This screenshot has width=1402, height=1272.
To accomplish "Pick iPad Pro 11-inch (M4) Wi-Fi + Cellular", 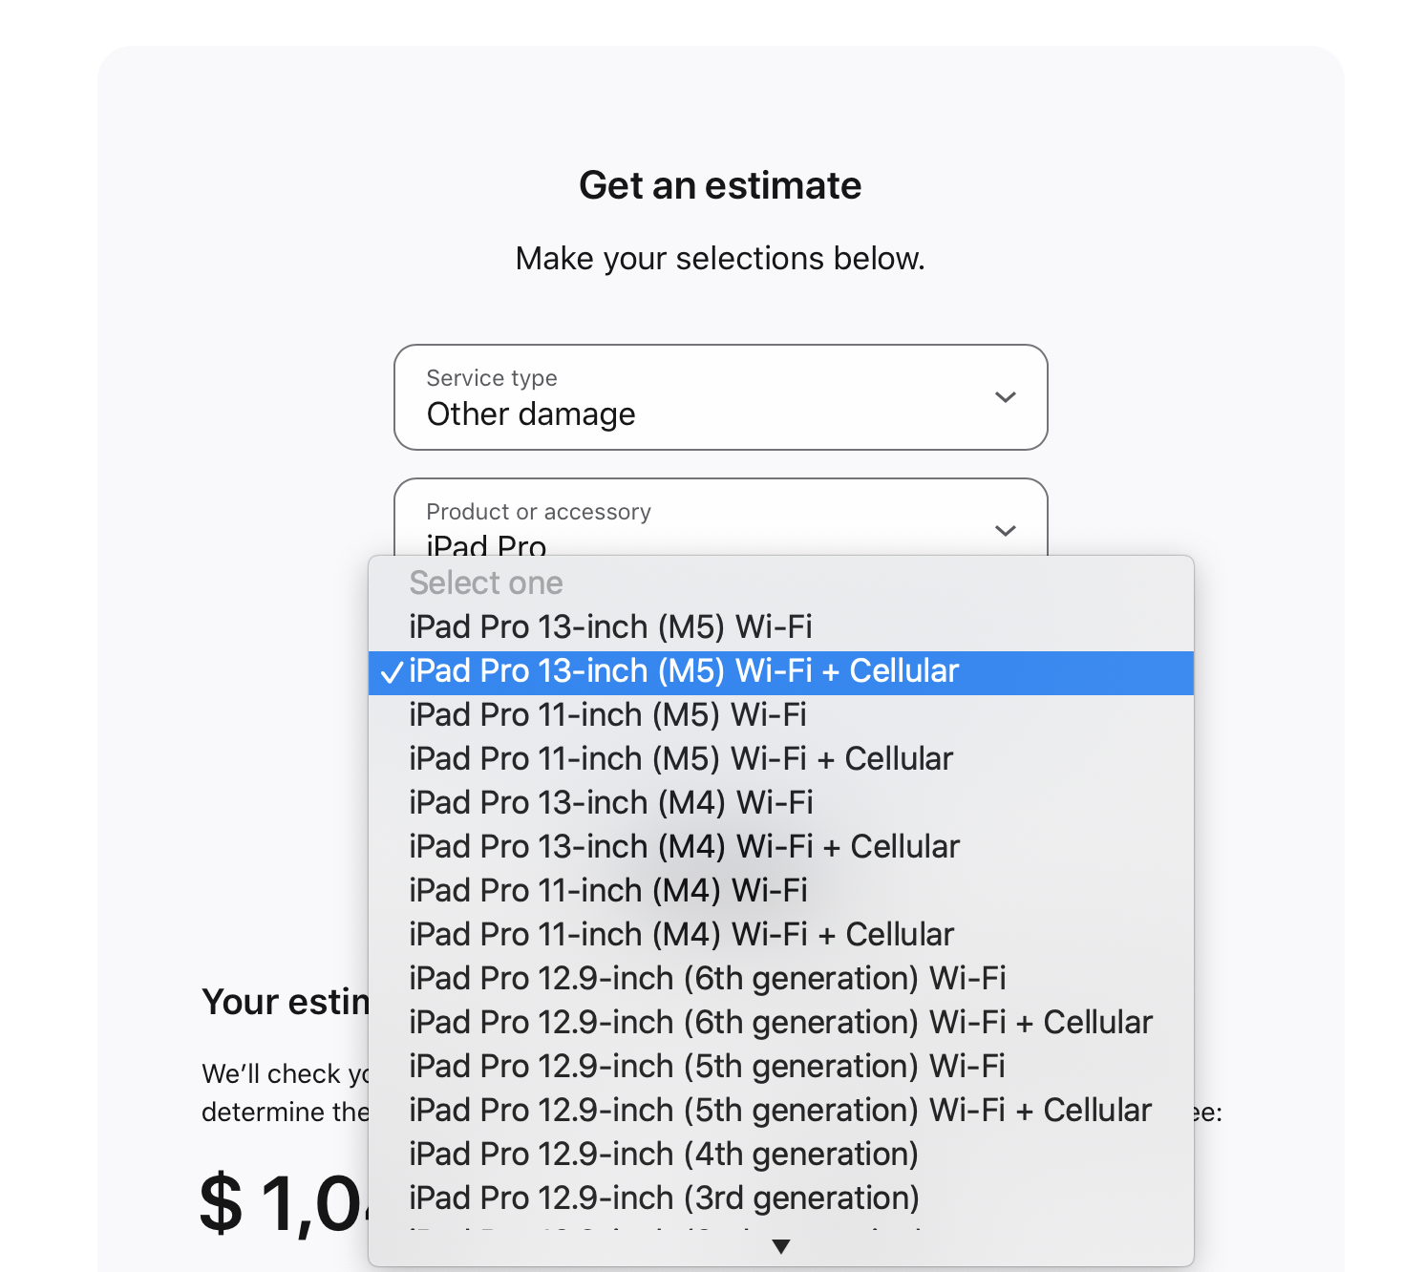I will click(x=681, y=935).
